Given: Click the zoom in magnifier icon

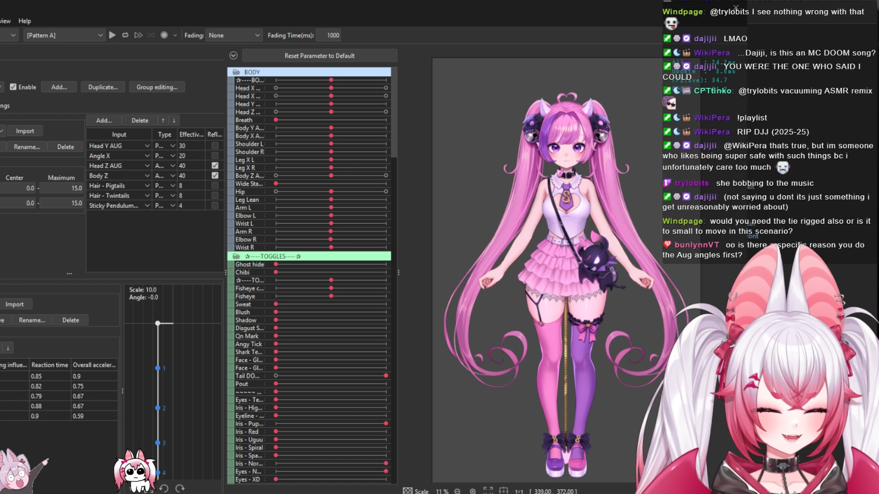Looking at the screenshot, I should (473, 491).
